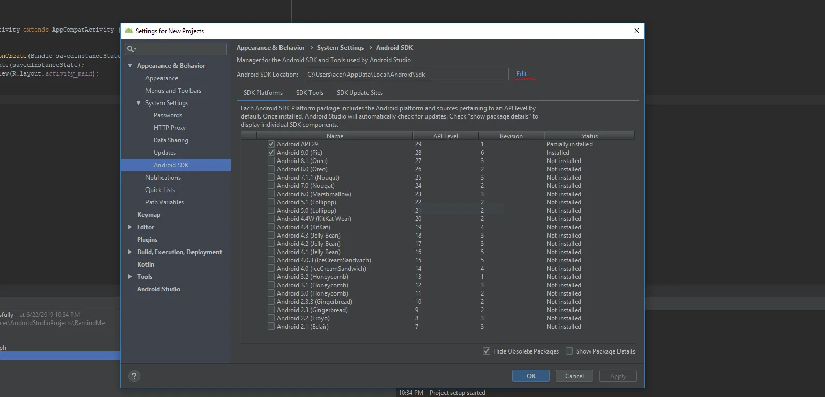Expand the Tools tree node
The width and height of the screenshot is (825, 397).
click(x=130, y=277)
